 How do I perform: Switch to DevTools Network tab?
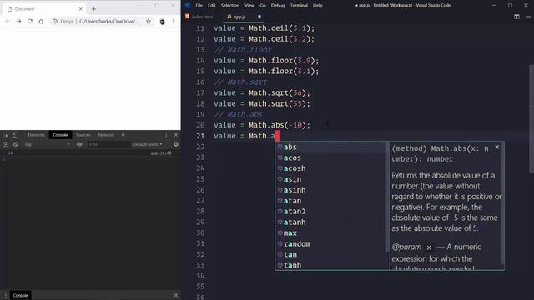pyautogui.click(x=106, y=135)
